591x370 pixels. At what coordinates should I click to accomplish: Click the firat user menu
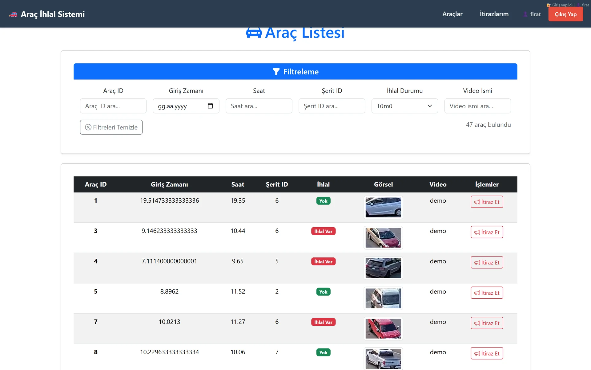[532, 14]
